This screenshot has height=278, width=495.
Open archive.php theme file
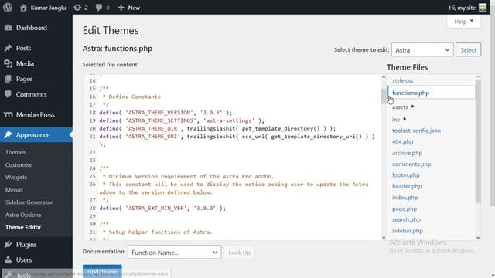point(407,153)
